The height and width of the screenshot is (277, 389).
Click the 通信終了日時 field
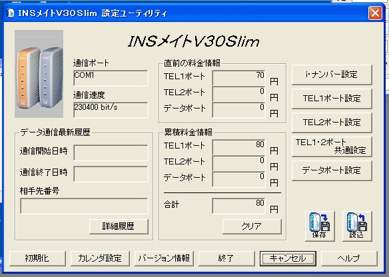[111, 174]
